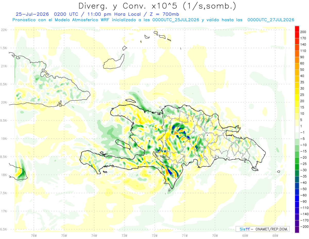This screenshot has height=239, width=309.
Task: Pick the red band above the 200 label
Action: pos(297,29)
